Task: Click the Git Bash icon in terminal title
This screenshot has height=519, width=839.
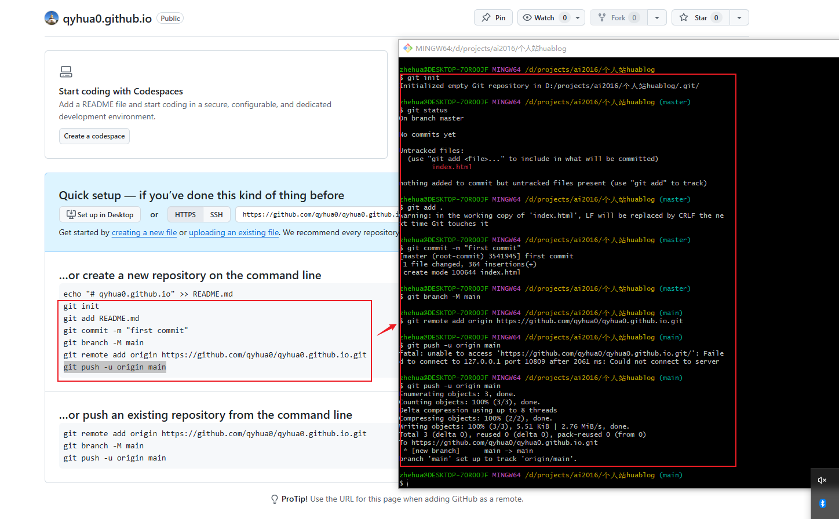Action: tap(408, 49)
